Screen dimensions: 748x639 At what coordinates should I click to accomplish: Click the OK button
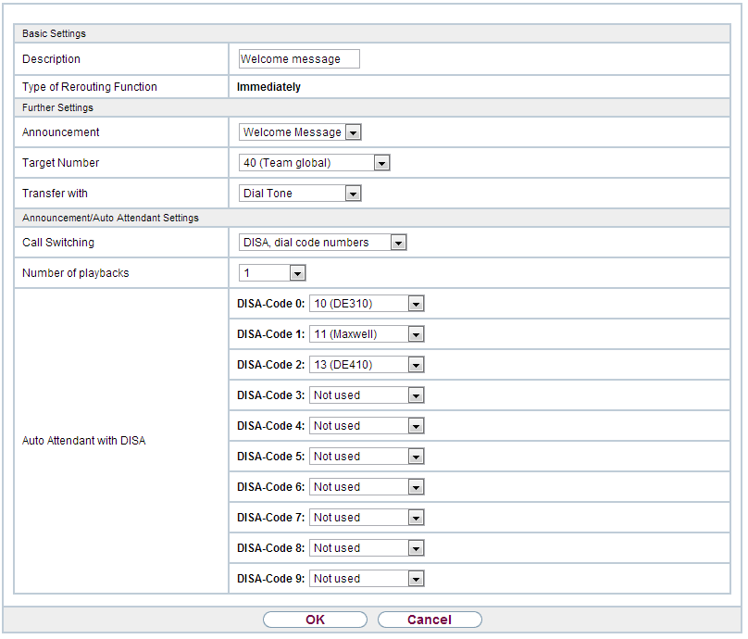(315, 620)
